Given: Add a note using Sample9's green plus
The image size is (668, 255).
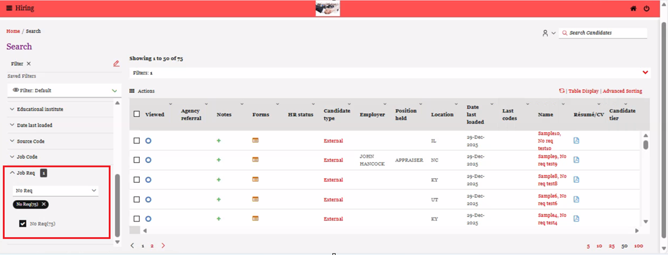Looking at the screenshot, I should tap(218, 160).
